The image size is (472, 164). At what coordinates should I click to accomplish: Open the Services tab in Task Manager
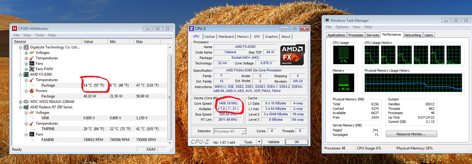373,35
